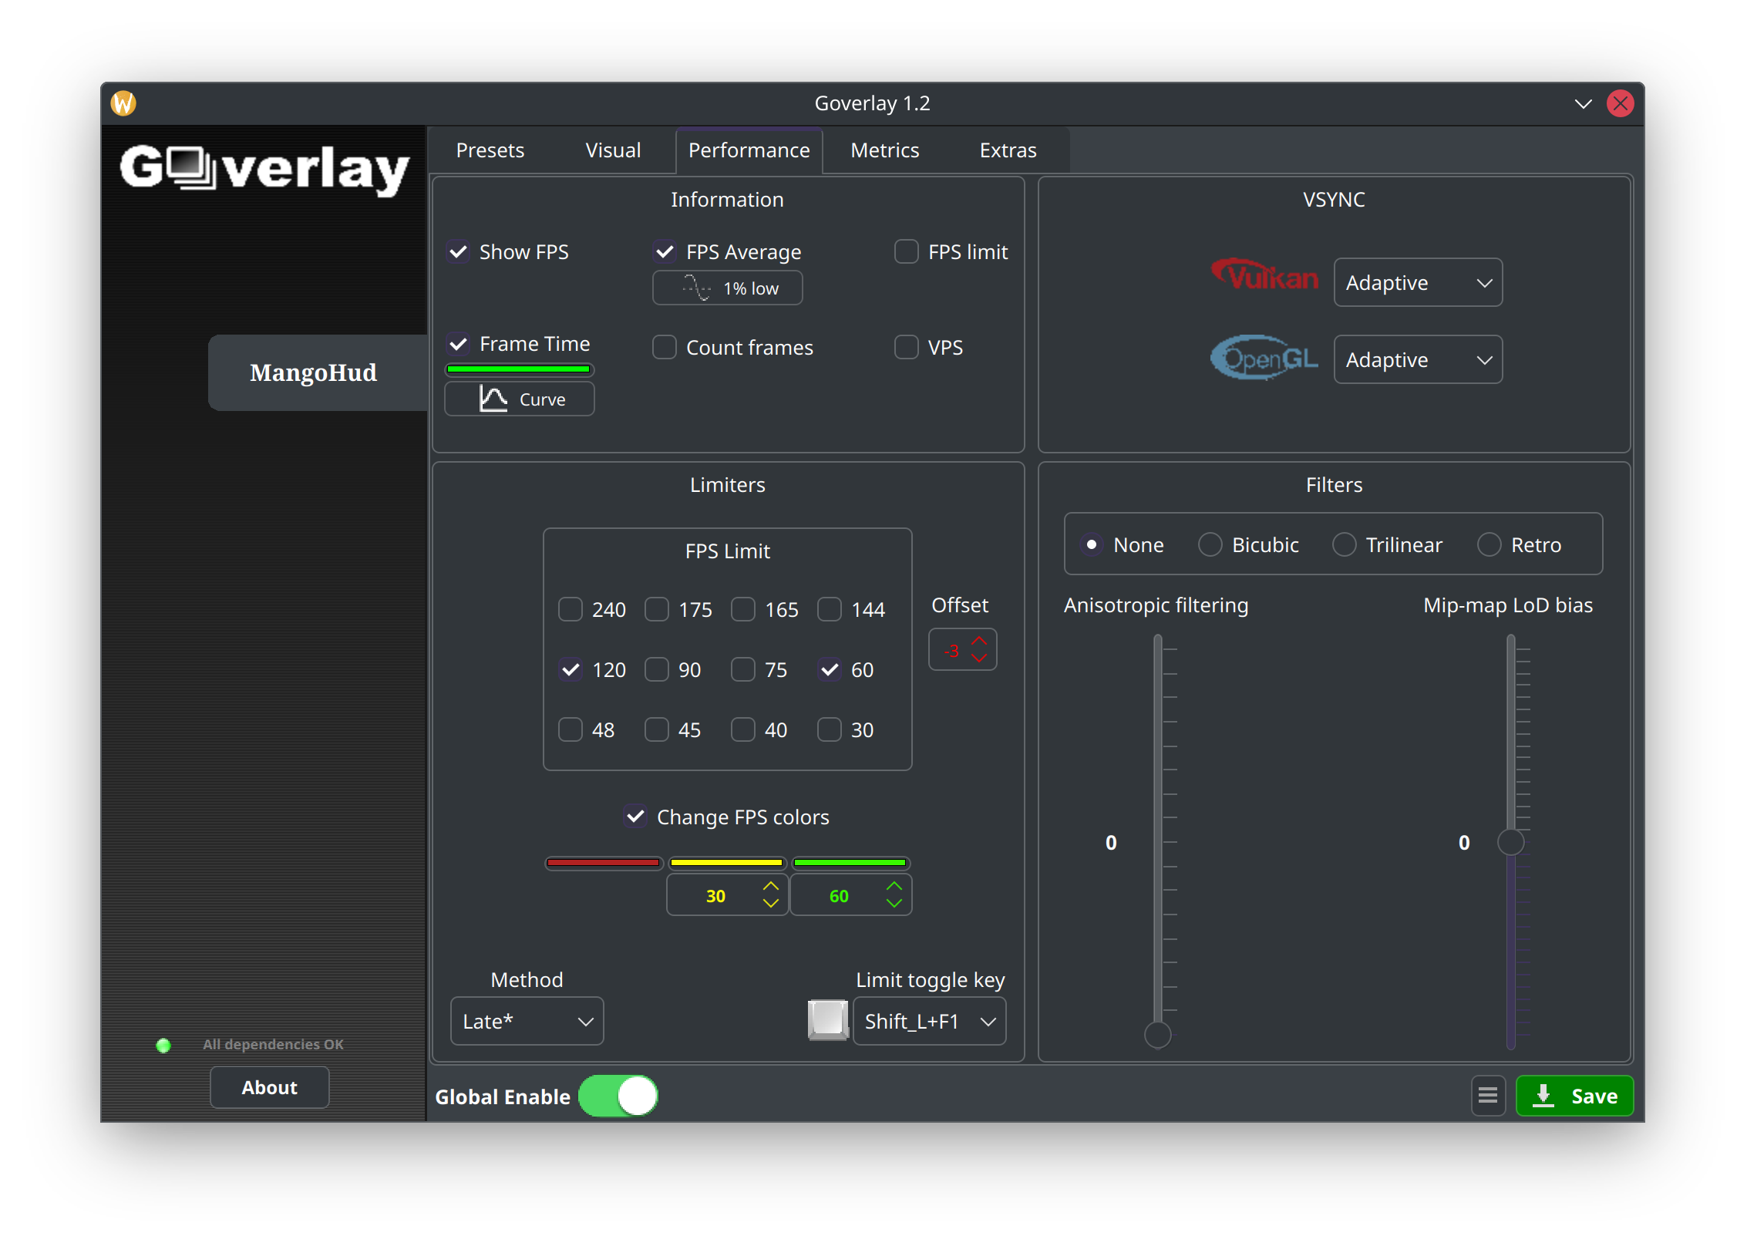The height and width of the screenshot is (1243, 1747).
Task: Decrease the Offset value with the down arrow
Action: pos(979,658)
